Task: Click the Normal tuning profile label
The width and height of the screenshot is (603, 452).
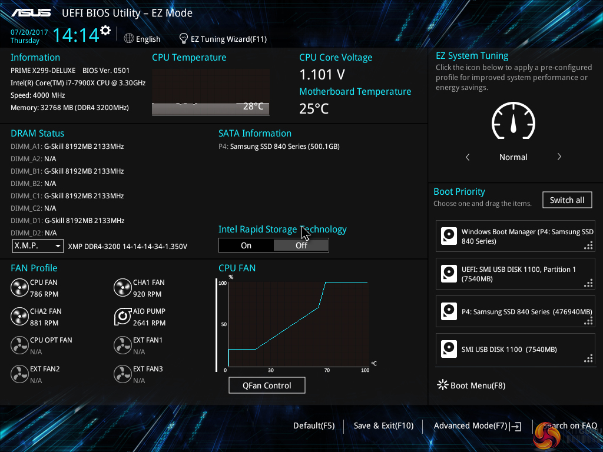Action: pos(513,157)
